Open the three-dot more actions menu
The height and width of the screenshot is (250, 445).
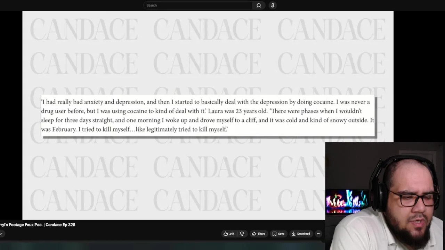pyautogui.click(x=318, y=234)
